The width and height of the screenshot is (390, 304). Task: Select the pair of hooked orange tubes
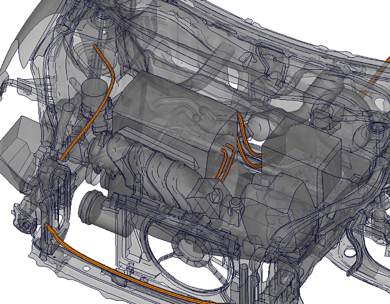(226, 162)
